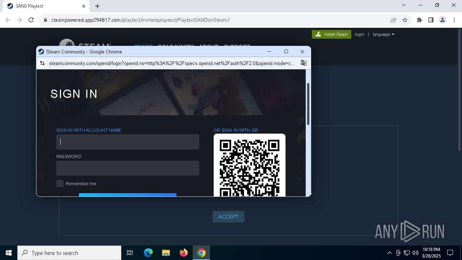462x260 pixels.
Task: Open Chrome's three-dot menu
Action: coord(454,20)
